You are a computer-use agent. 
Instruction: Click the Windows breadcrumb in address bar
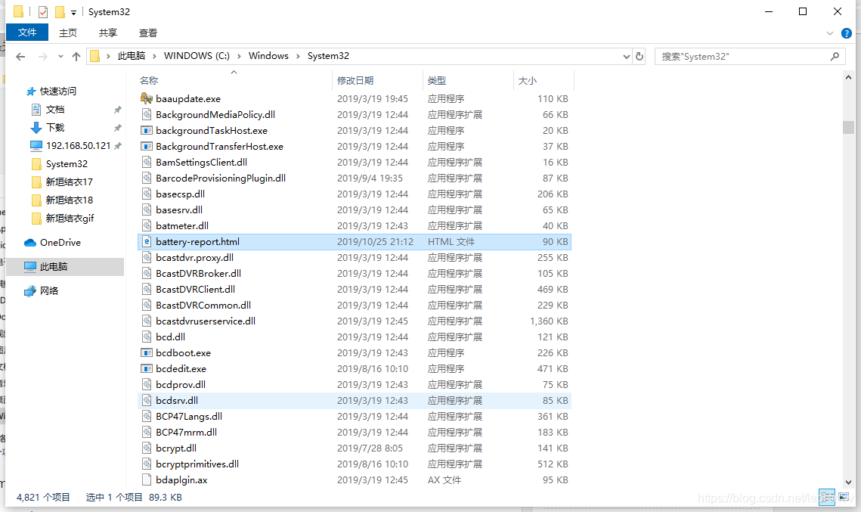pyautogui.click(x=268, y=56)
